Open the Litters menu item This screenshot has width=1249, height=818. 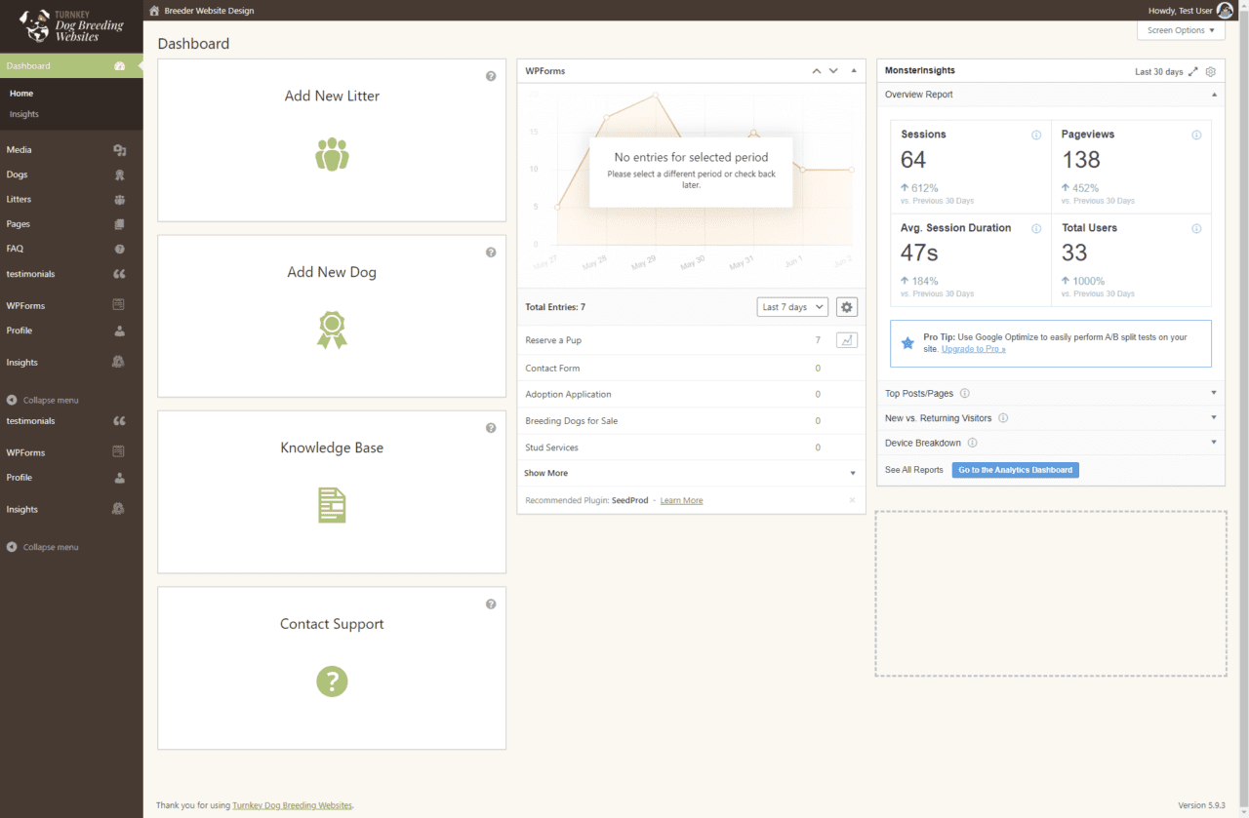coord(20,199)
